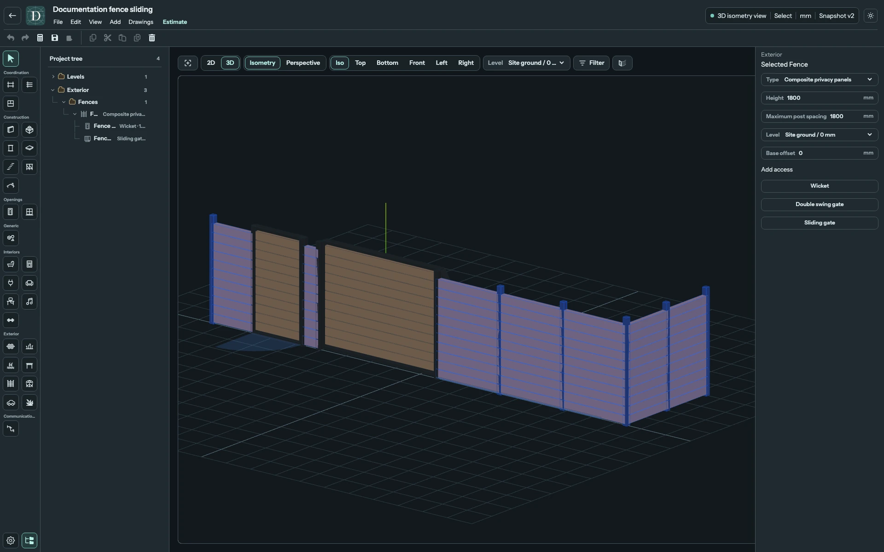Select the sofa furniture tool
Viewport: 884px width, 552px height.
29,283
